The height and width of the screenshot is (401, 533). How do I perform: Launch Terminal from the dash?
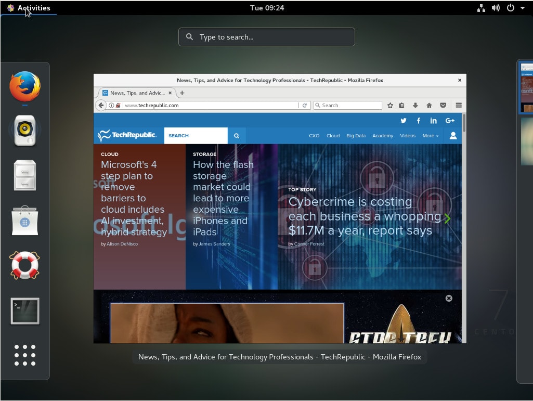[x=25, y=311]
